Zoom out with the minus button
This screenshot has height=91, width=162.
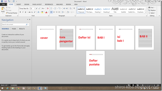141,85
